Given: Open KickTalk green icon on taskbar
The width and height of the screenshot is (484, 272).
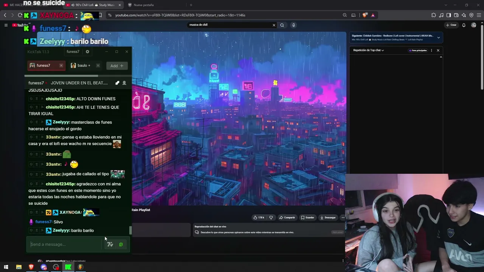Looking at the screenshot, I should 68,267.
